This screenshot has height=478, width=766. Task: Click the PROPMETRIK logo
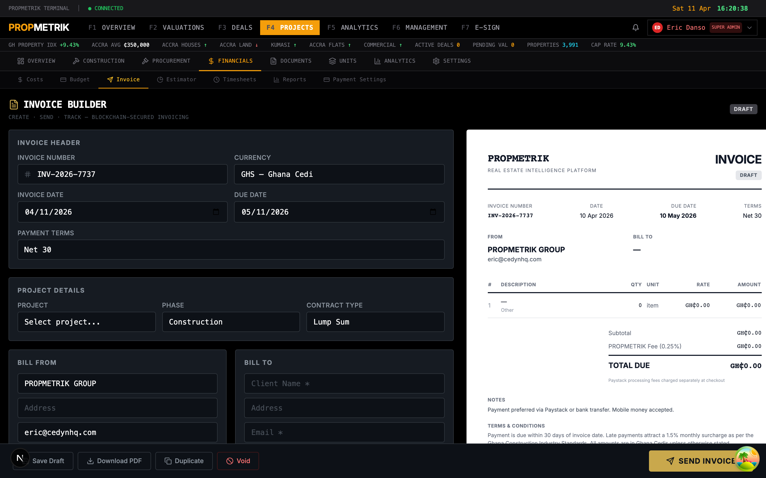(x=39, y=28)
